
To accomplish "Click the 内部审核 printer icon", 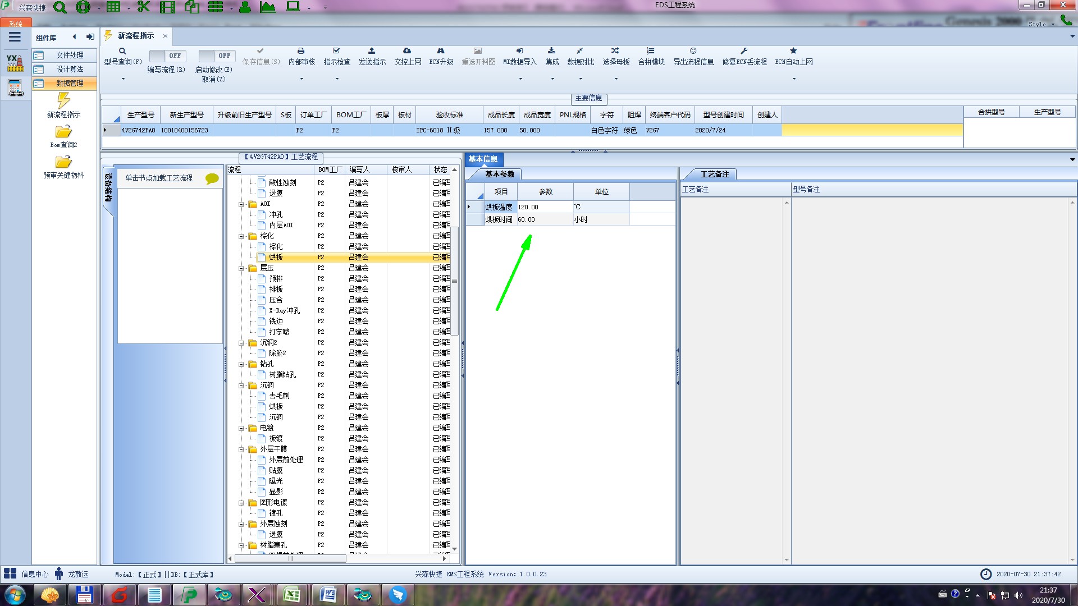I will click(x=301, y=51).
